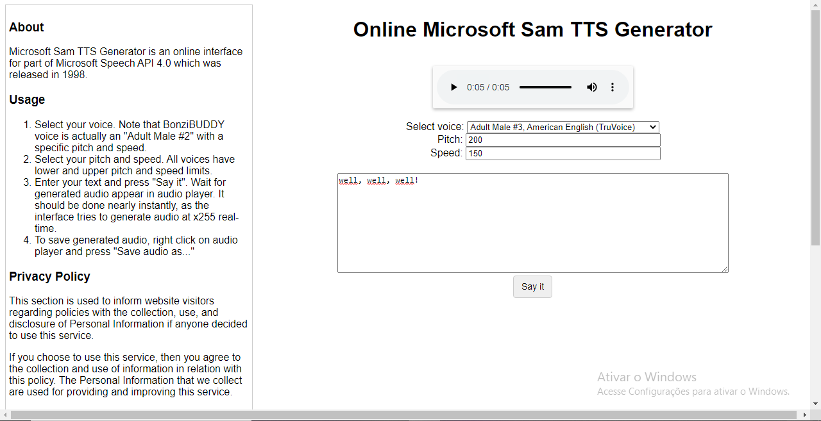This screenshot has width=821, height=421.
Task: Click the privacy paragraph beginning 'This section is used'
Action: (128, 318)
